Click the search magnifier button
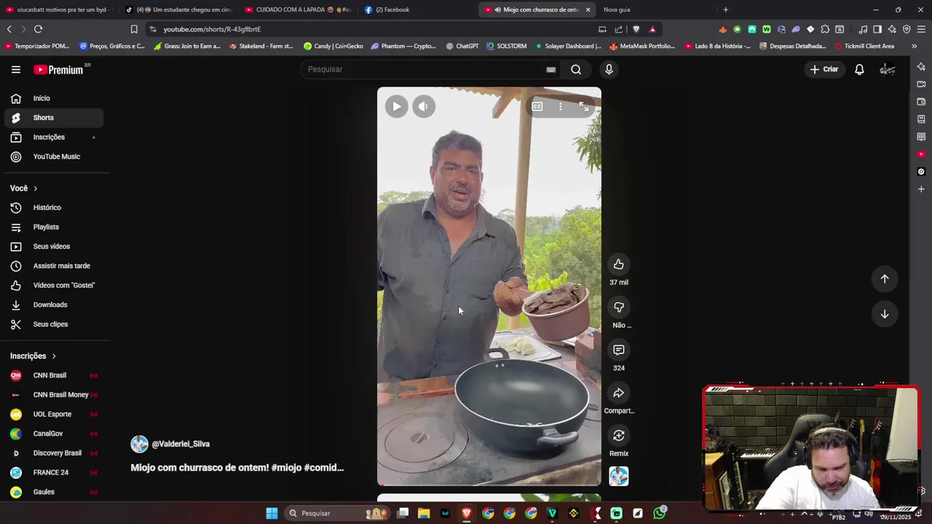 click(x=576, y=69)
